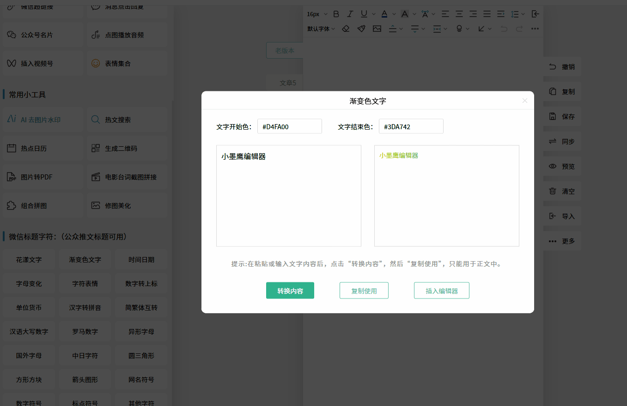Screen dimensions: 627x406
Task: Click the 复制使用 button
Action: click(x=364, y=291)
